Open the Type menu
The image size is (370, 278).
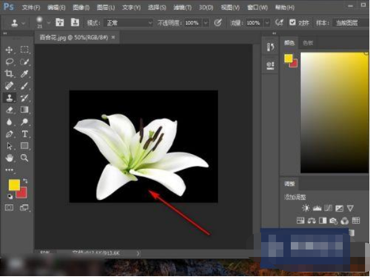(131, 7)
